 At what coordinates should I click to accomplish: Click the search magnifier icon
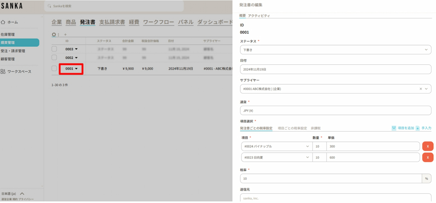pos(49,6)
